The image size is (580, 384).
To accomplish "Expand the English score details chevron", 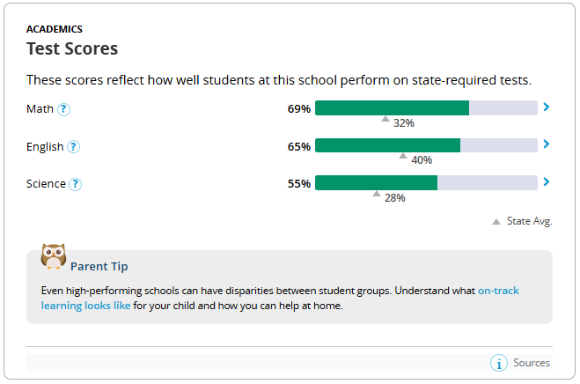I will click(x=547, y=144).
